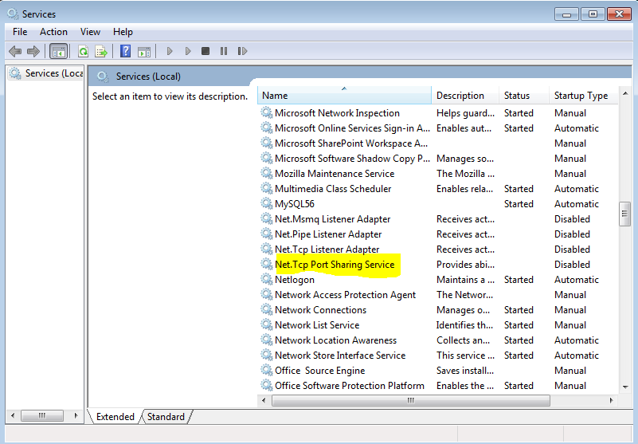Click console tree scrollbar right arrow
Image resolution: width=638 pixels, height=444 pixels.
(76, 415)
